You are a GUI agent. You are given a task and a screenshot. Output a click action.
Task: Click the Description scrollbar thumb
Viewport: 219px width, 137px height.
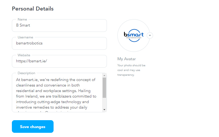click(104, 88)
